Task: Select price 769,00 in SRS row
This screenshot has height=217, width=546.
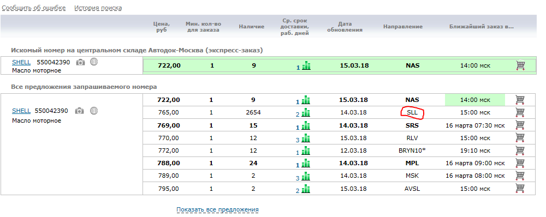Action: (x=169, y=125)
